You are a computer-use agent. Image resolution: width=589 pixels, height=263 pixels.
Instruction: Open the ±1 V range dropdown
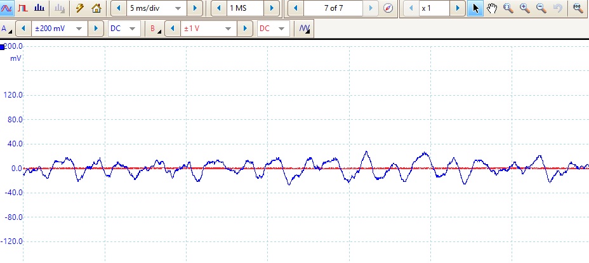pyautogui.click(x=209, y=29)
